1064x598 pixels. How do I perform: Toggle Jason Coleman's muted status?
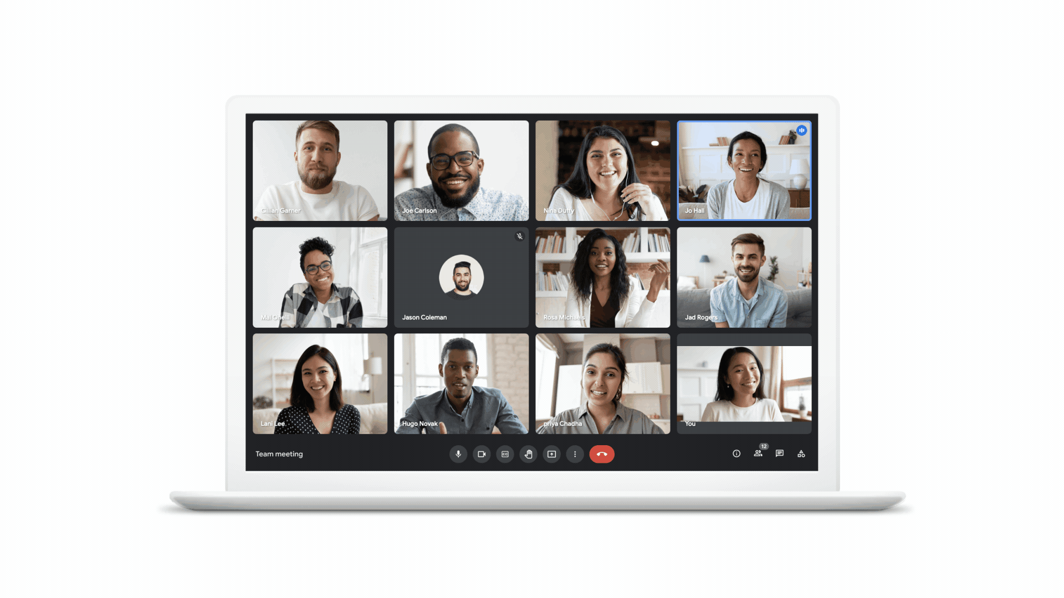point(520,235)
